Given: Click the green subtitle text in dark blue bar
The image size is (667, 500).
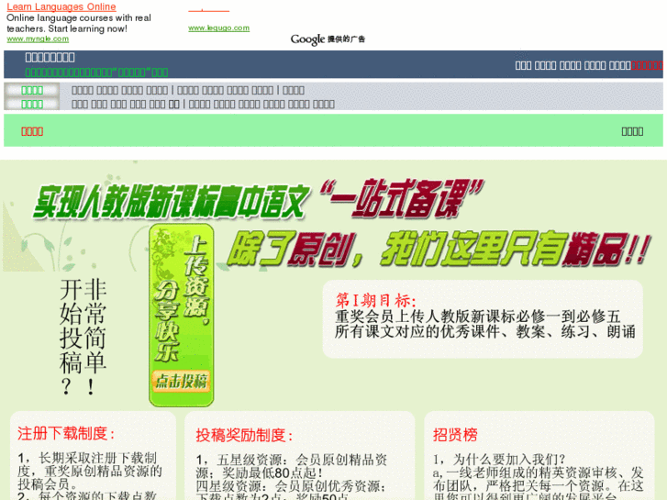Looking at the screenshot, I should point(96,72).
